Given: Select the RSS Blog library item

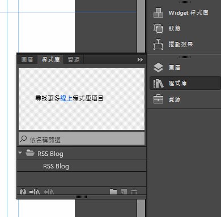Looking at the screenshot, I should (x=82, y=166).
